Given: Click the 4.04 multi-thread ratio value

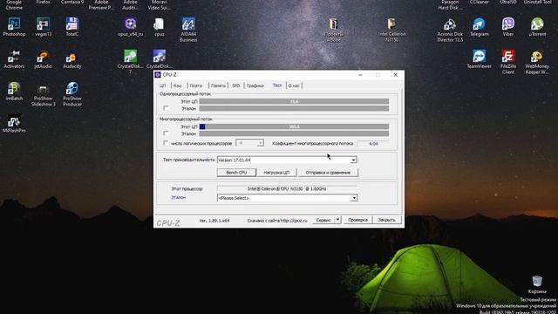Looking at the screenshot, I should 373,143.
